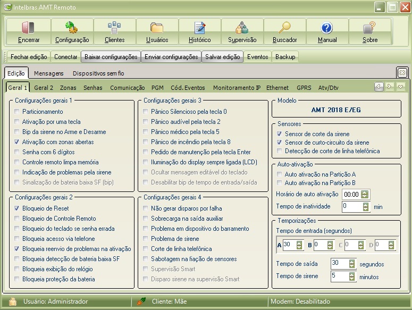Open the Comunicação tab
The width and height of the screenshot is (412, 310).
tap(128, 88)
